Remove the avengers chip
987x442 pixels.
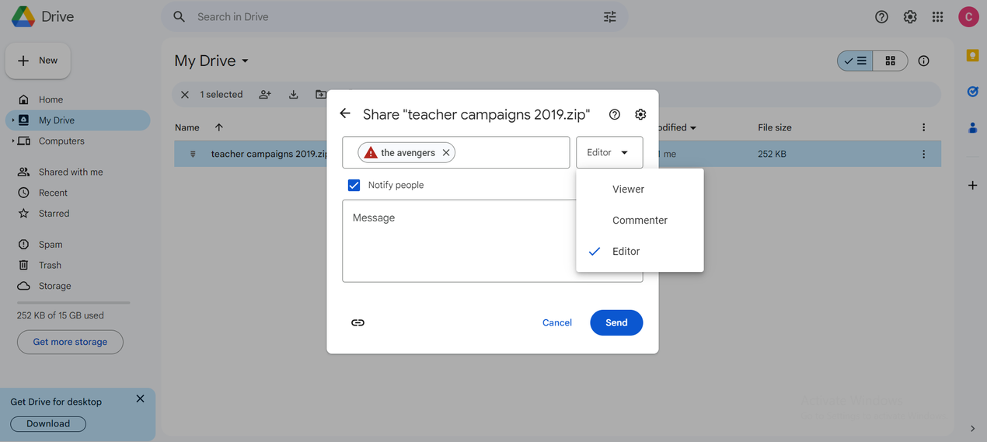(446, 153)
